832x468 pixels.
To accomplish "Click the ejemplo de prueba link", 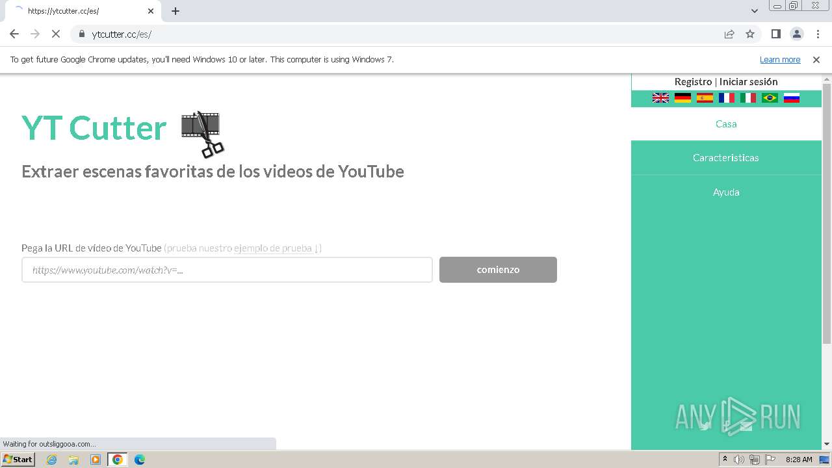I will coord(273,248).
